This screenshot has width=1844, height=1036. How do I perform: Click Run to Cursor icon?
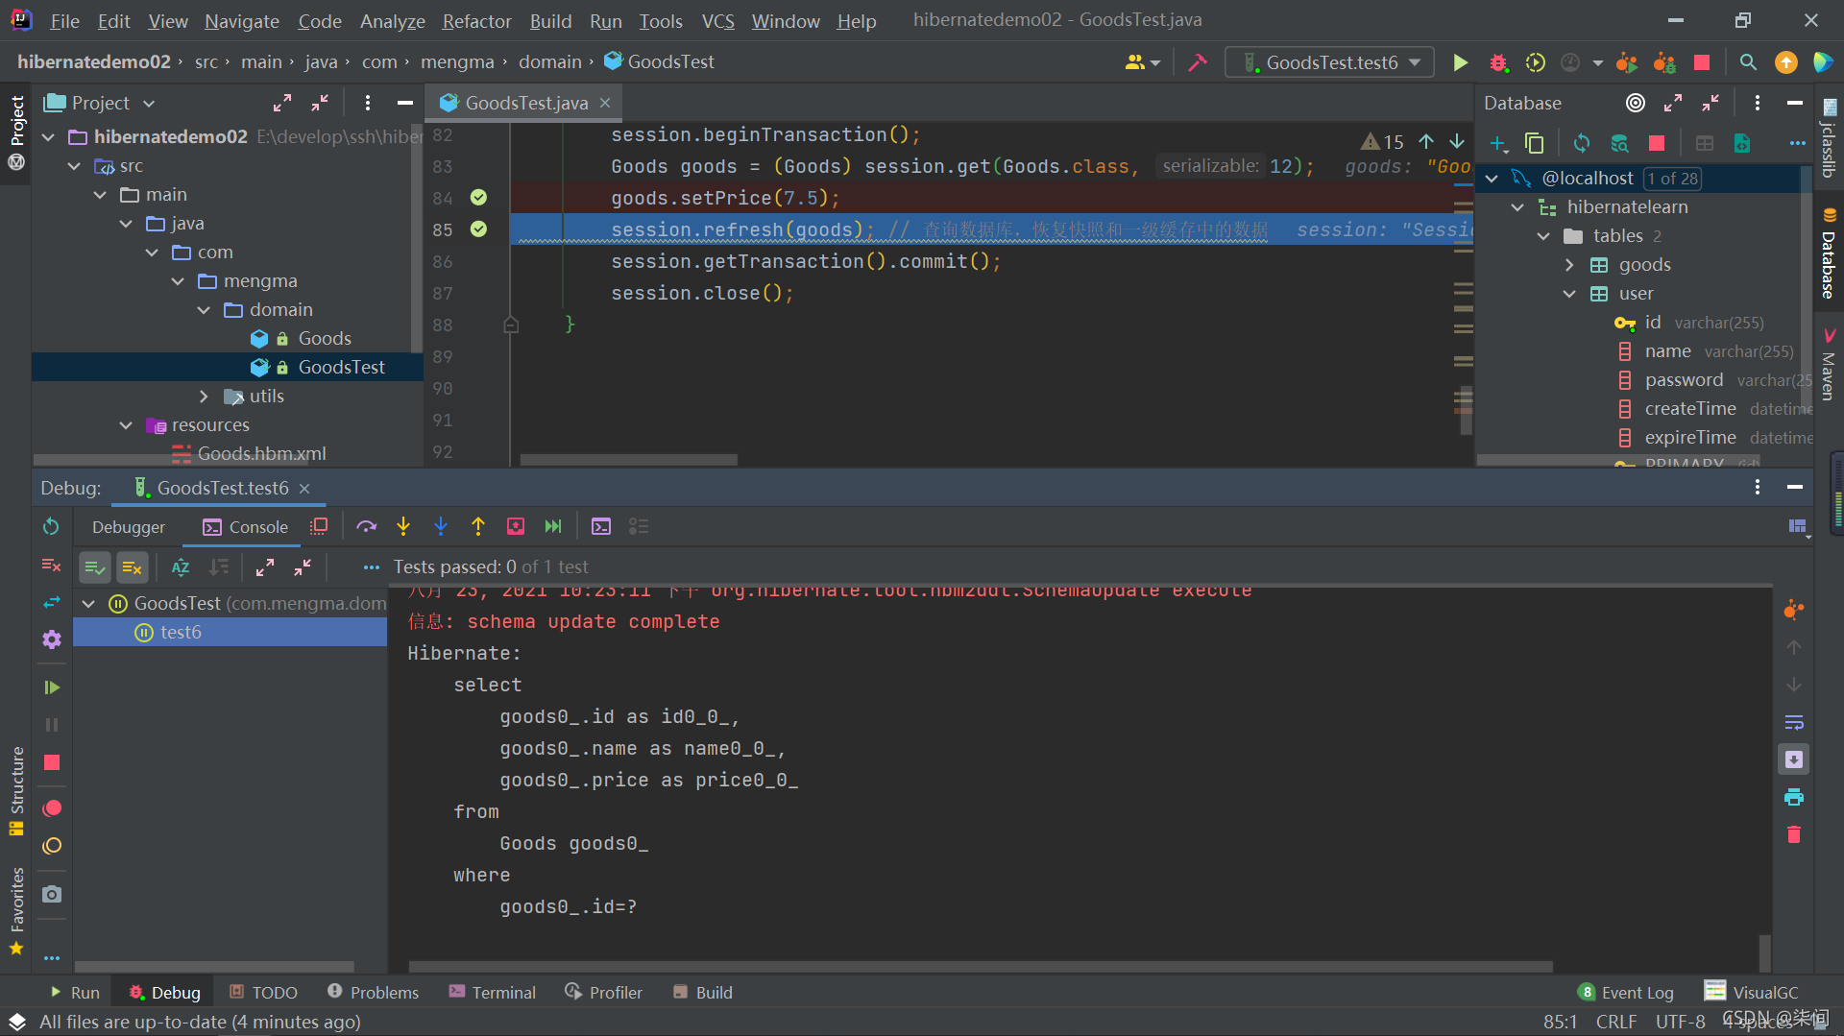(553, 526)
